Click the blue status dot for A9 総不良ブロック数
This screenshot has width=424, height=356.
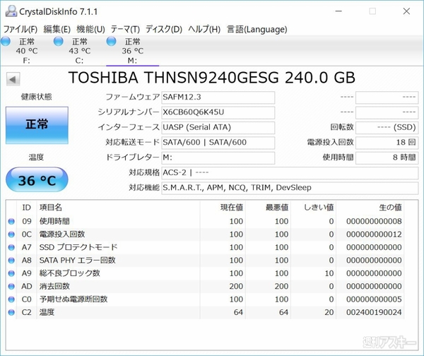(x=11, y=273)
